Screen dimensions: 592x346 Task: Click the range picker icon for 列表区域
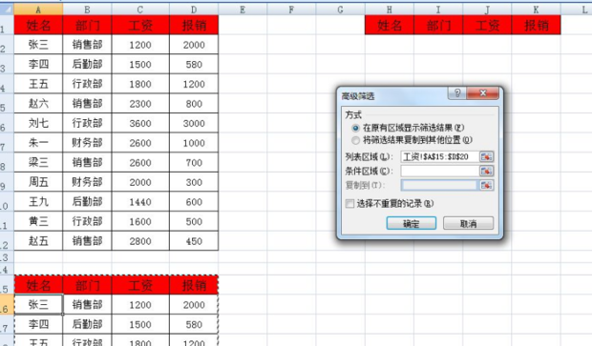(x=486, y=156)
